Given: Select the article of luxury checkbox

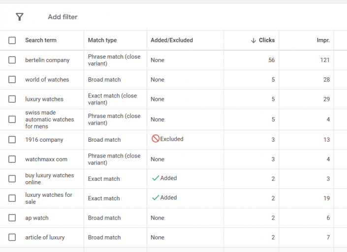Looking at the screenshot, I should pyautogui.click(x=12, y=237).
